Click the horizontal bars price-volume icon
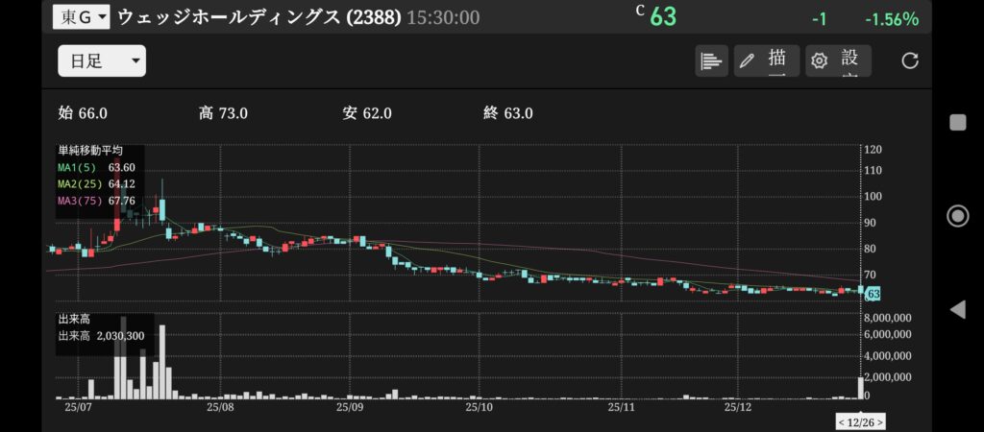Viewport: 984px width, 432px height. [711, 61]
